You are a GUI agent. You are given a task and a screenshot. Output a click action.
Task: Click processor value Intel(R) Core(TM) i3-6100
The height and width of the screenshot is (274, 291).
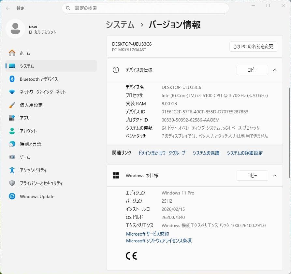[x=215, y=95]
